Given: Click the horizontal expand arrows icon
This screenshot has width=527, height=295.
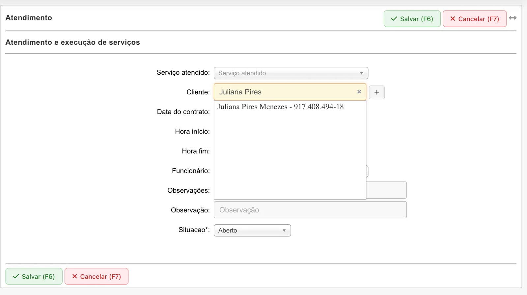Looking at the screenshot, I should [513, 18].
